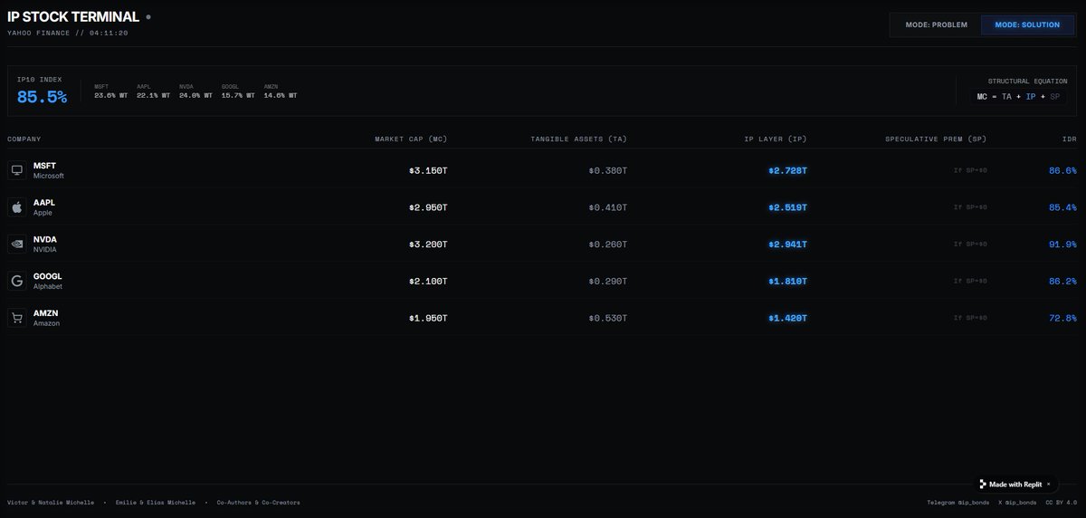The image size is (1086, 518).
Task: Click the 85.5% IP10 index value
Action: point(42,97)
